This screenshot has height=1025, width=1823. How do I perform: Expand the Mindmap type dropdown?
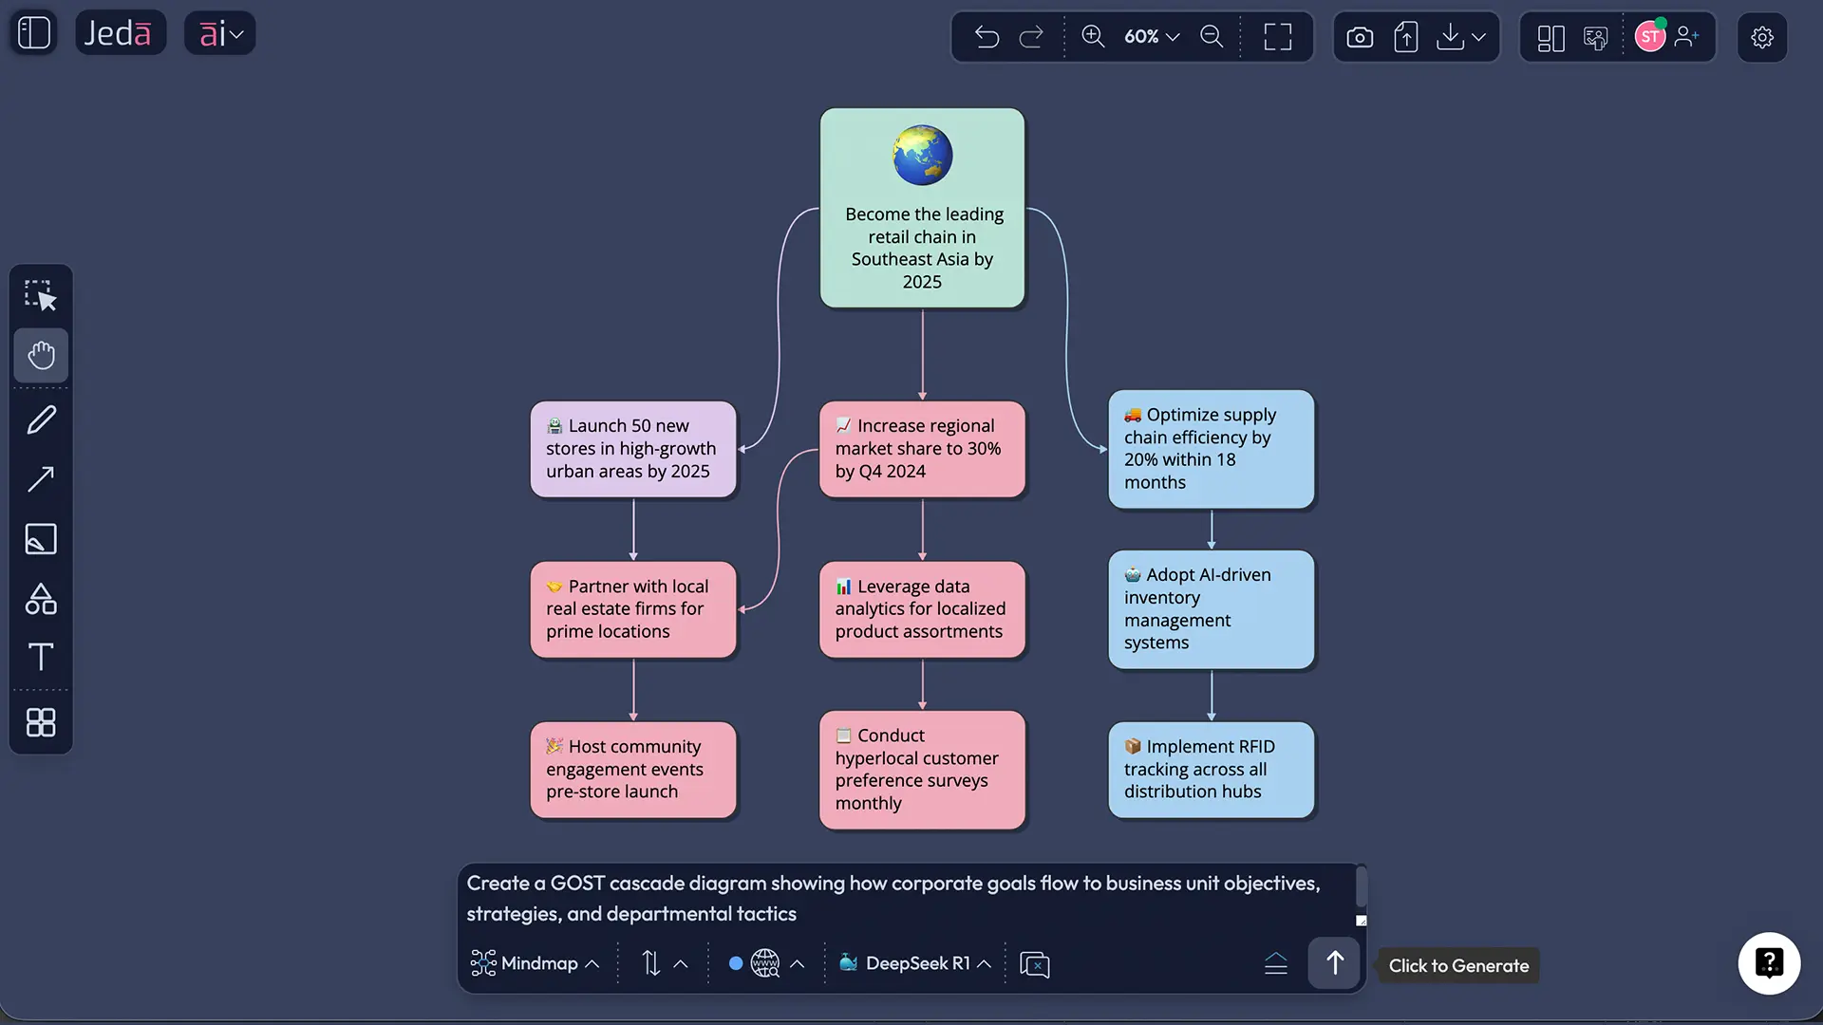[x=536, y=963]
